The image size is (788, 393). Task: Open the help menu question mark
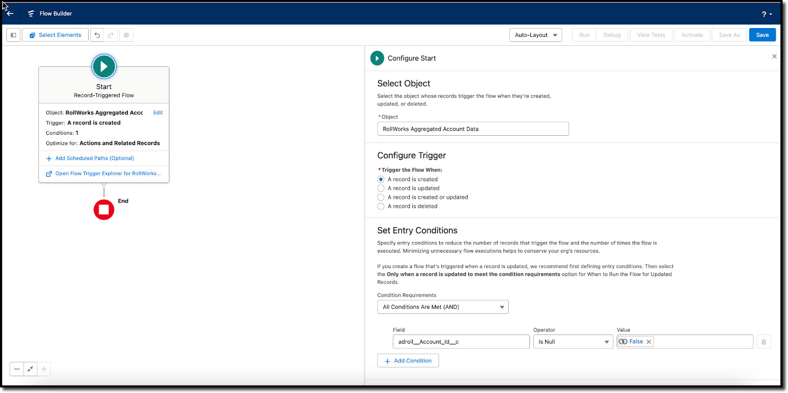[x=766, y=14]
